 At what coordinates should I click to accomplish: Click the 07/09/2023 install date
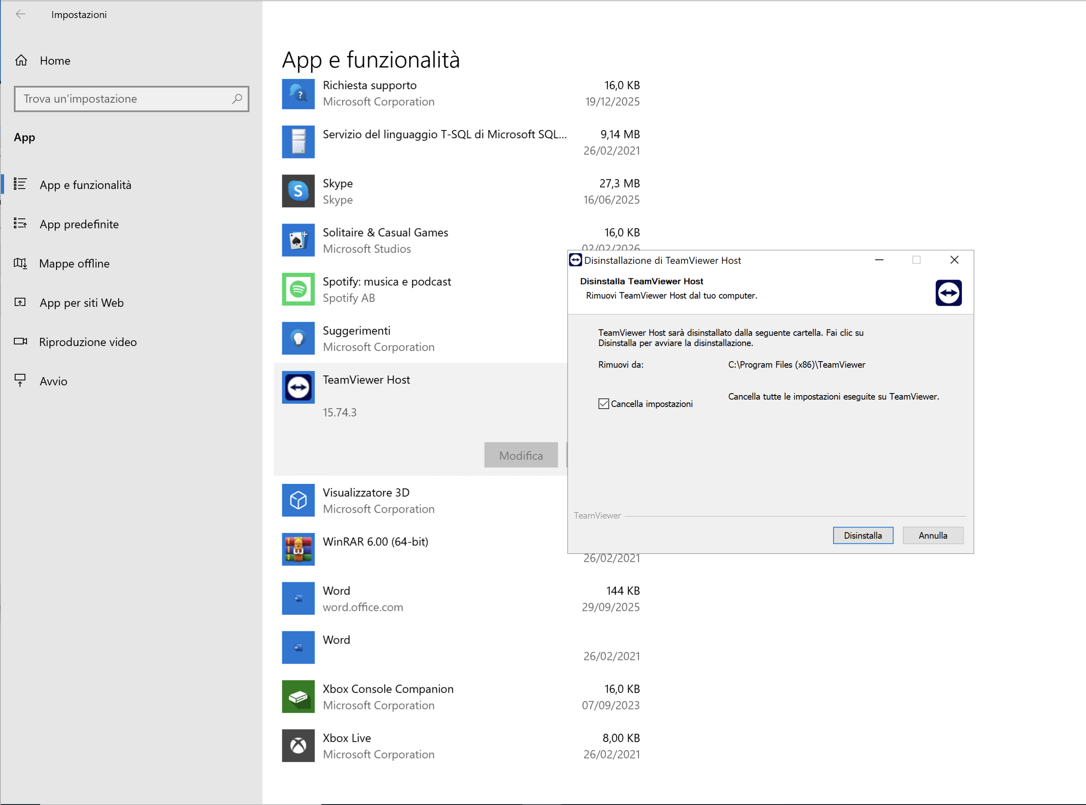pyautogui.click(x=610, y=706)
